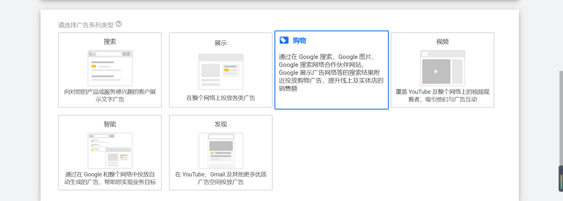
Task: Open the campaign type help icon
Action: [118, 24]
